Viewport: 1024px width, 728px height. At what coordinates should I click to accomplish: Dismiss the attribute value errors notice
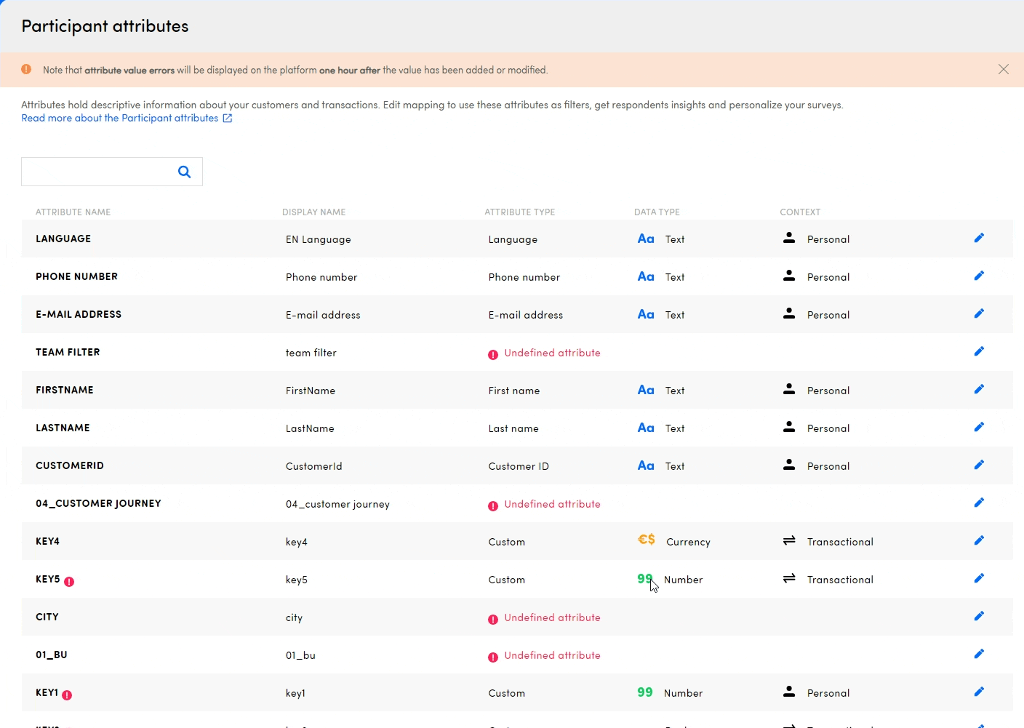coord(1003,69)
